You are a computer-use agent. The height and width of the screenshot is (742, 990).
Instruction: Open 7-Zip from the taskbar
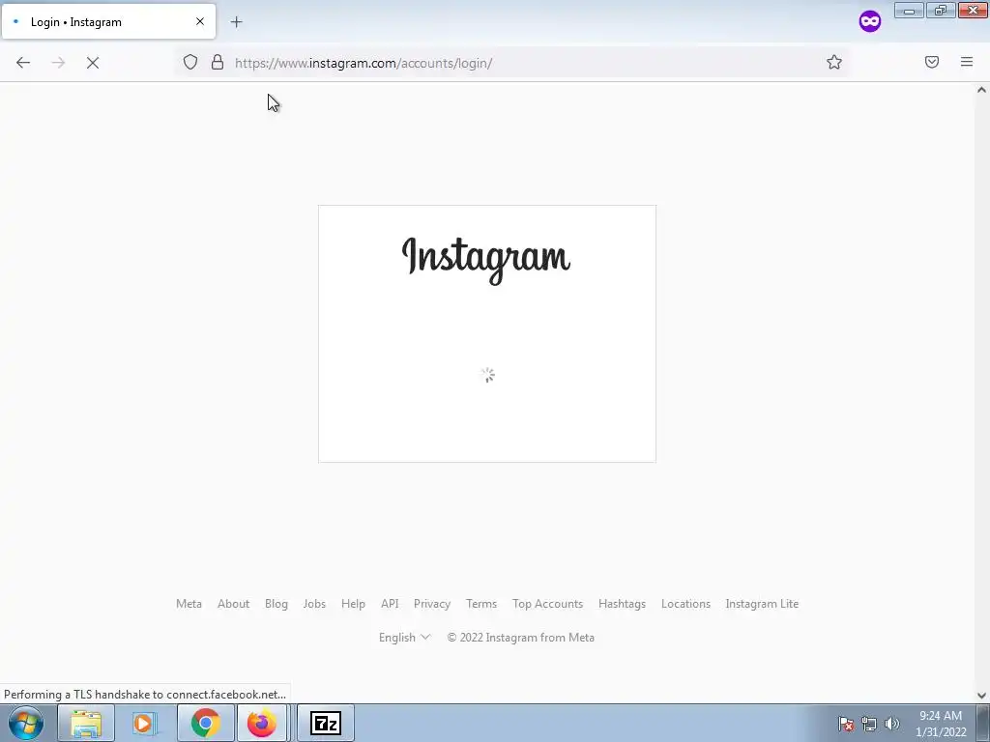pyautogui.click(x=326, y=723)
